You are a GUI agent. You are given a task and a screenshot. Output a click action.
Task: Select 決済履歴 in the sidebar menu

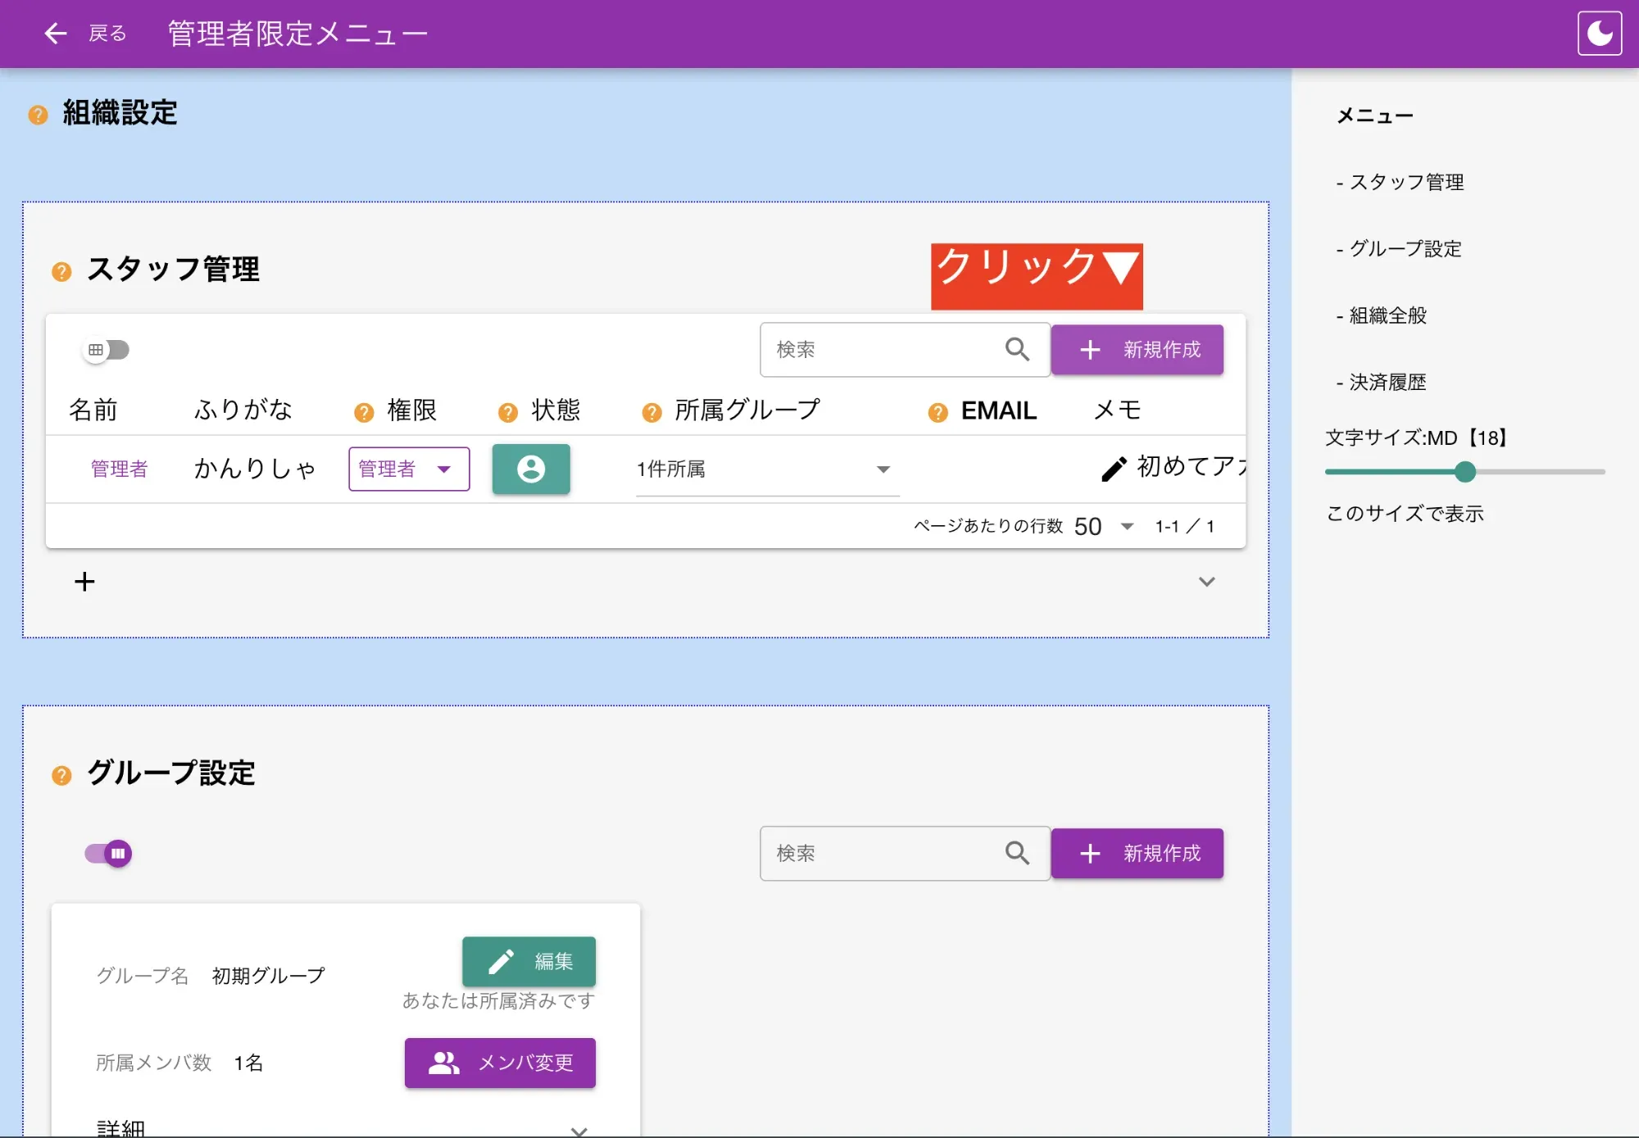coord(1384,382)
